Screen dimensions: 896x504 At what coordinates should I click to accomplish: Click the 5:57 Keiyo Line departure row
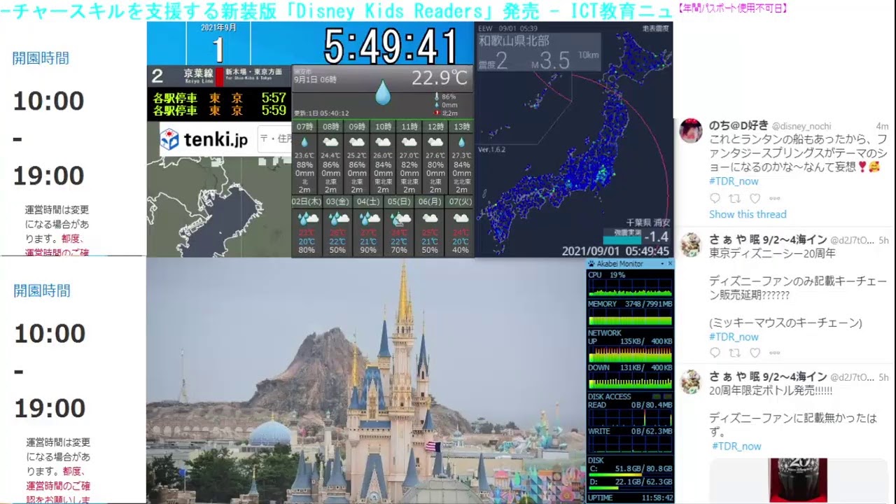(219, 98)
